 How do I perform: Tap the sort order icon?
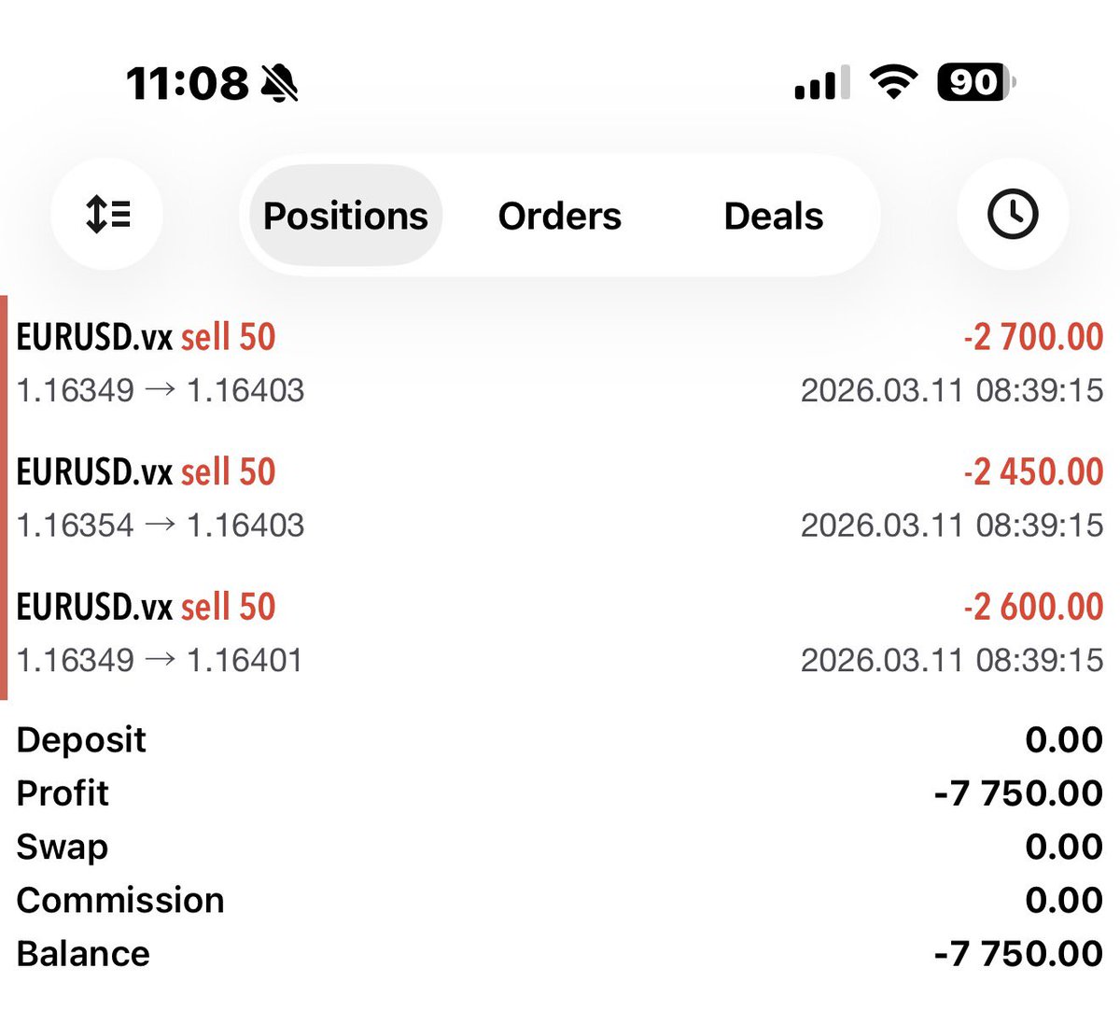tap(107, 215)
